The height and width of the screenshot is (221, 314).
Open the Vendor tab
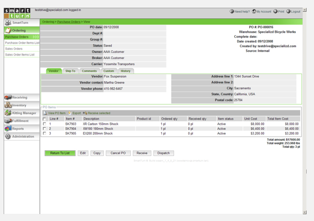54,71
